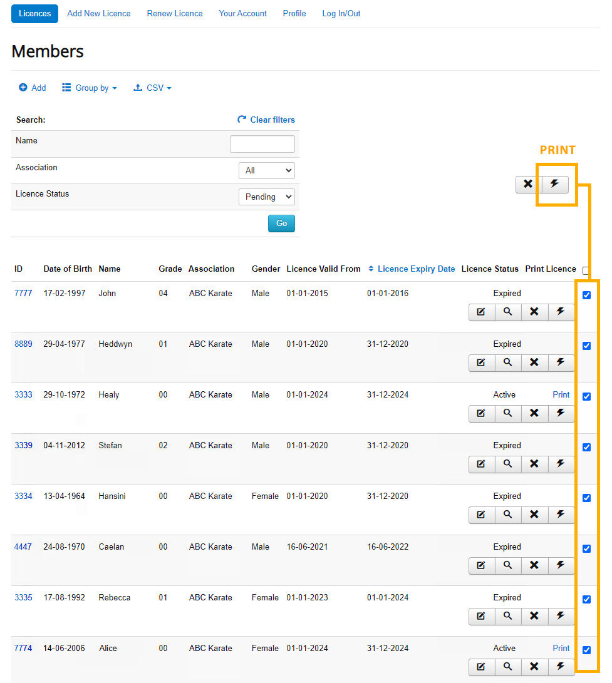Uncheck the checkbox for member 7777

tap(586, 295)
